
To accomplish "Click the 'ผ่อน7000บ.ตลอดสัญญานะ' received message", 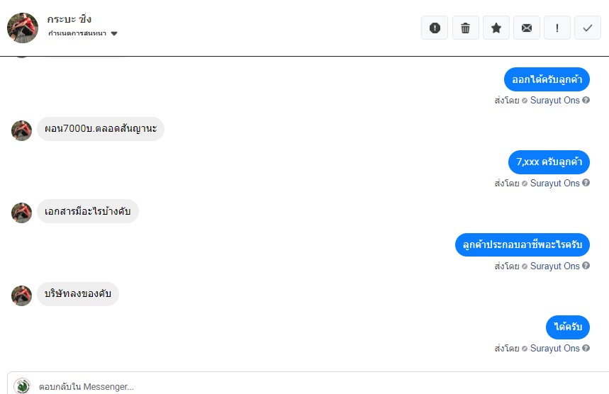I will (x=101, y=129).
